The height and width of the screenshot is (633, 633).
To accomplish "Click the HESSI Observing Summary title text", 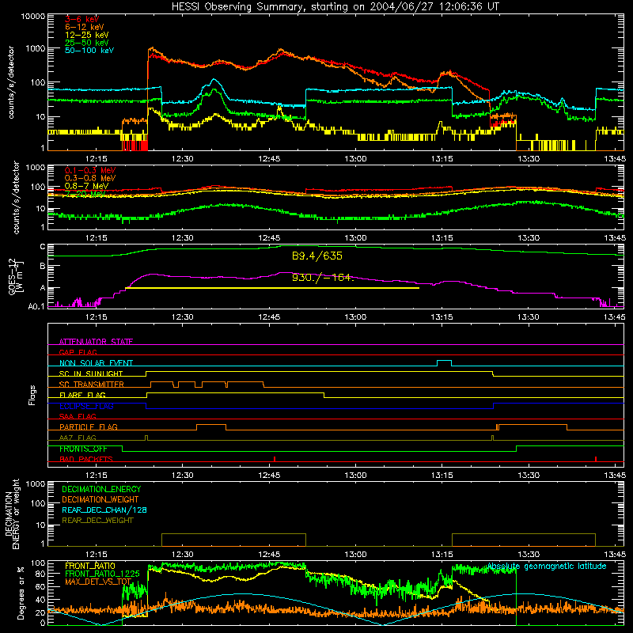I will pos(335,6).
